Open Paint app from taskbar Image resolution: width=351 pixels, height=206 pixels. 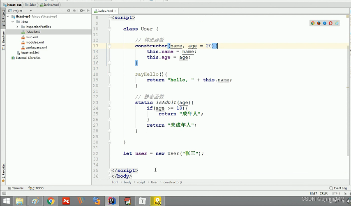click(35, 201)
